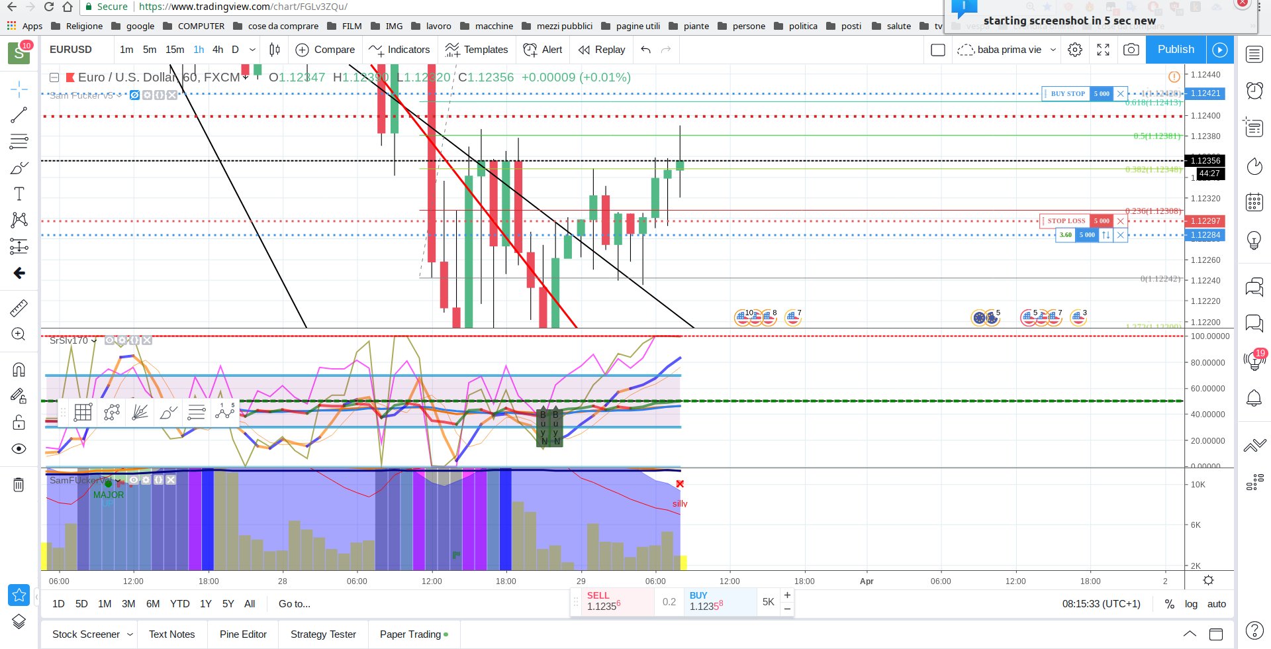Image resolution: width=1271 pixels, height=649 pixels.
Task: Open the object tree layers icon
Action: pos(19,621)
